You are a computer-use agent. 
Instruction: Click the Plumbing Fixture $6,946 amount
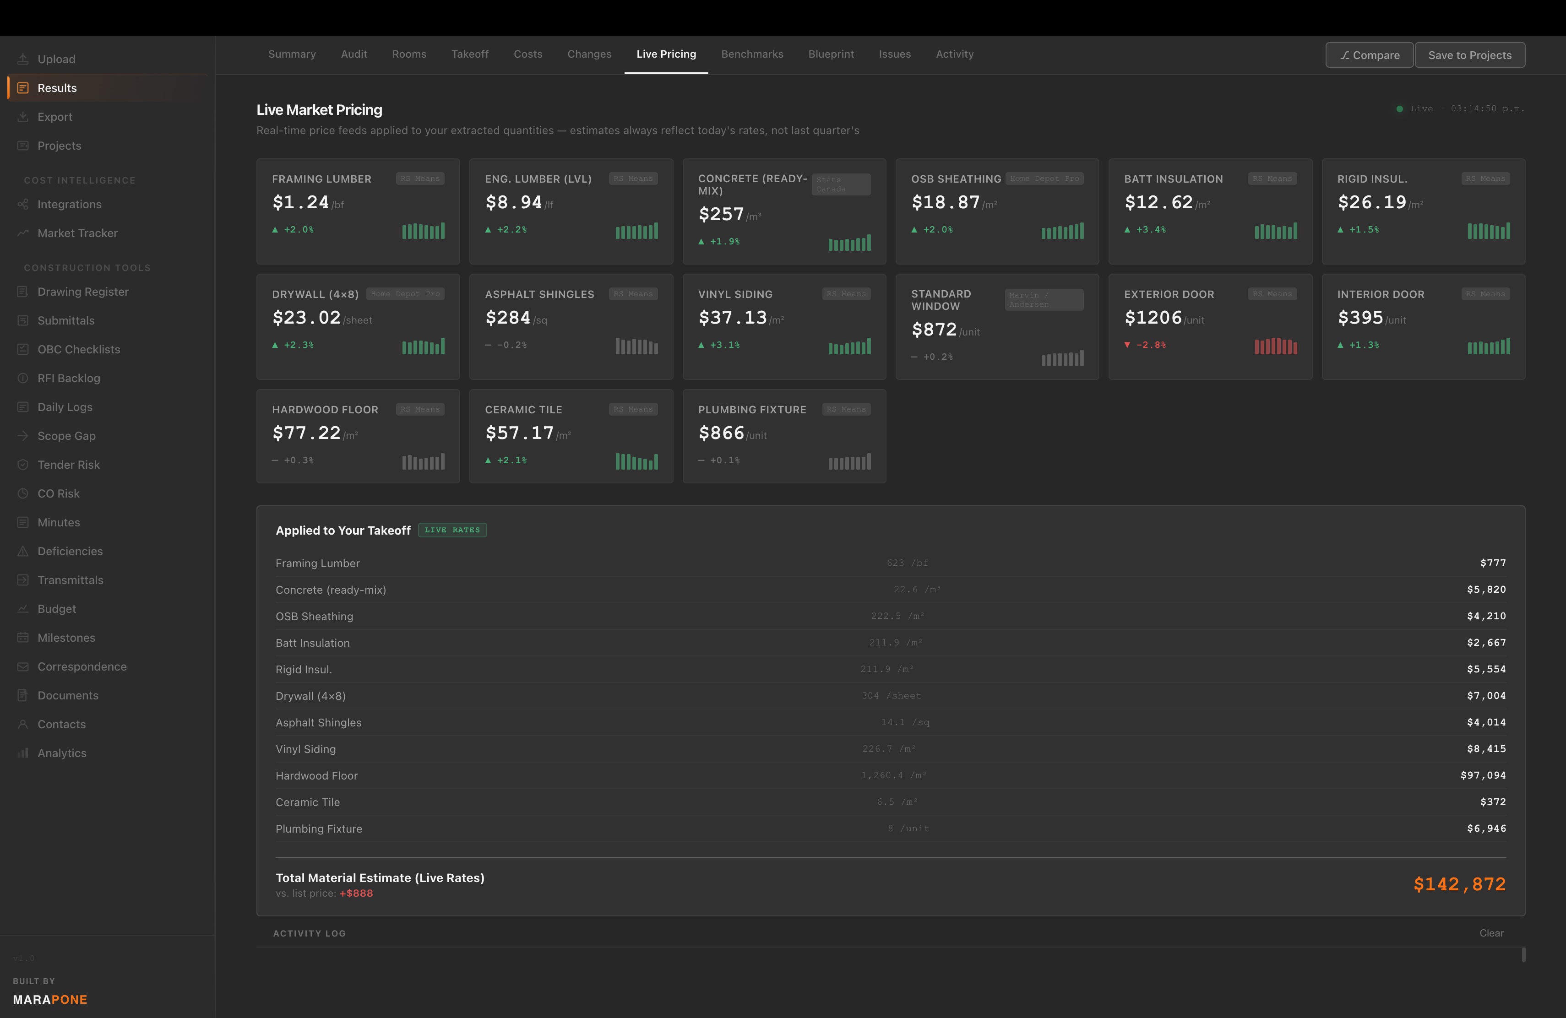tap(1486, 828)
